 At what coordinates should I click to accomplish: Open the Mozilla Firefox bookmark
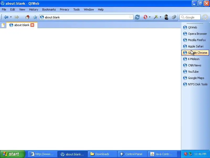[x=195, y=40]
